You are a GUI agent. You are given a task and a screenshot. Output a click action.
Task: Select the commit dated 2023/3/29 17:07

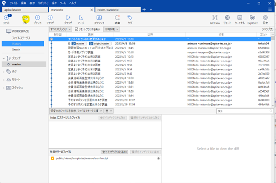click(160, 100)
